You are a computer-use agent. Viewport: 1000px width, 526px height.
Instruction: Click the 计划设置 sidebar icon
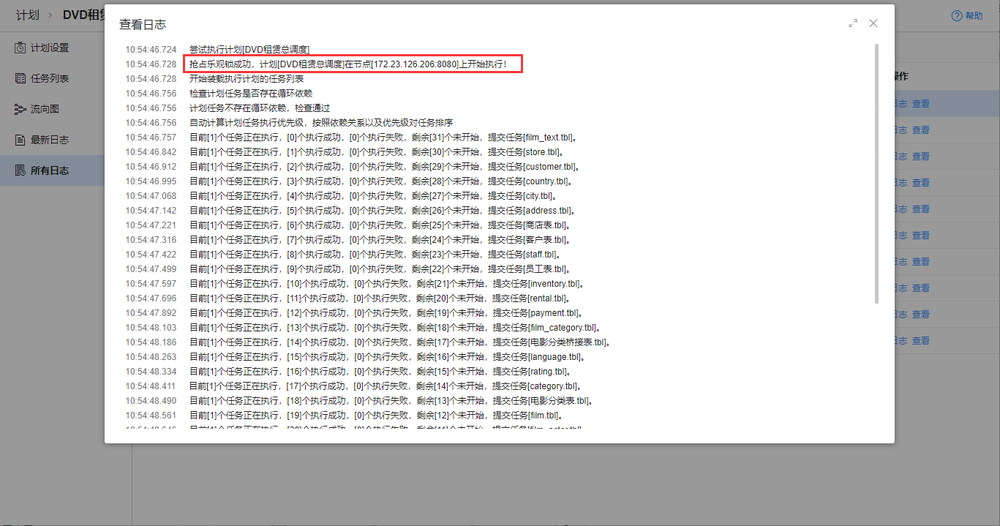tap(20, 48)
